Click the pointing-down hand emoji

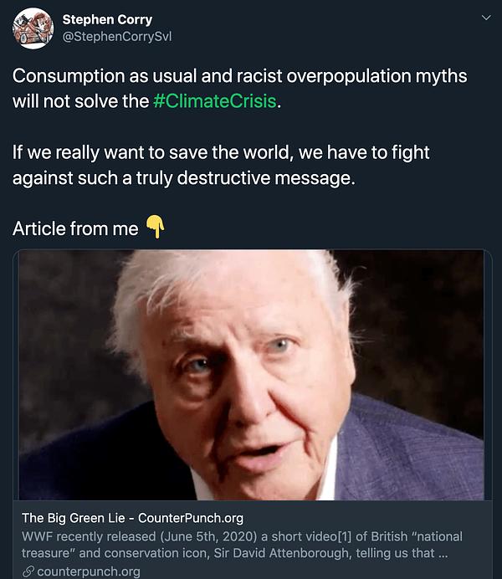(x=155, y=228)
